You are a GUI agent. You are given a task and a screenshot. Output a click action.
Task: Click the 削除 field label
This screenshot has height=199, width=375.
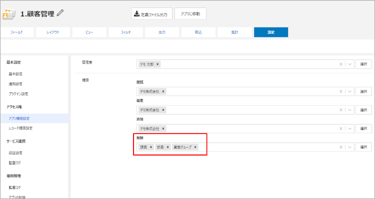click(139, 138)
